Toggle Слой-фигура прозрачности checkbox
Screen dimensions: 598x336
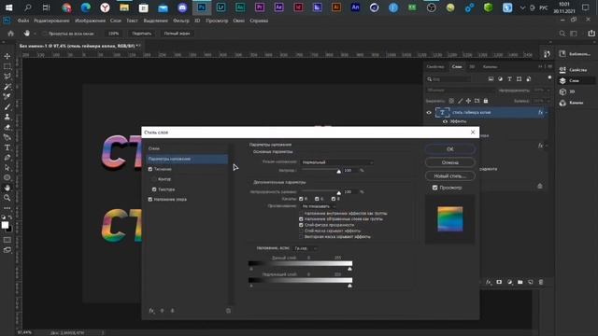[x=301, y=225]
